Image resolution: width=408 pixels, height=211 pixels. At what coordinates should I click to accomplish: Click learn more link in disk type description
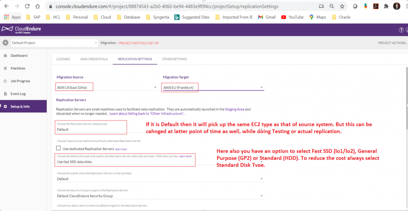tap(185, 156)
